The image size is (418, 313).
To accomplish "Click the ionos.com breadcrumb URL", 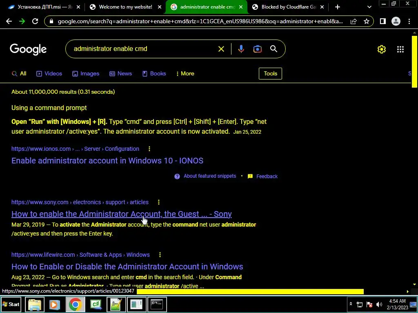I will (75, 149).
